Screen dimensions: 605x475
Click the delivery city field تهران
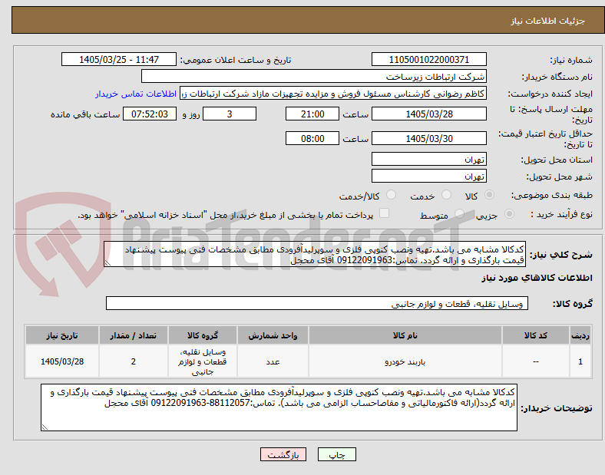coord(428,176)
